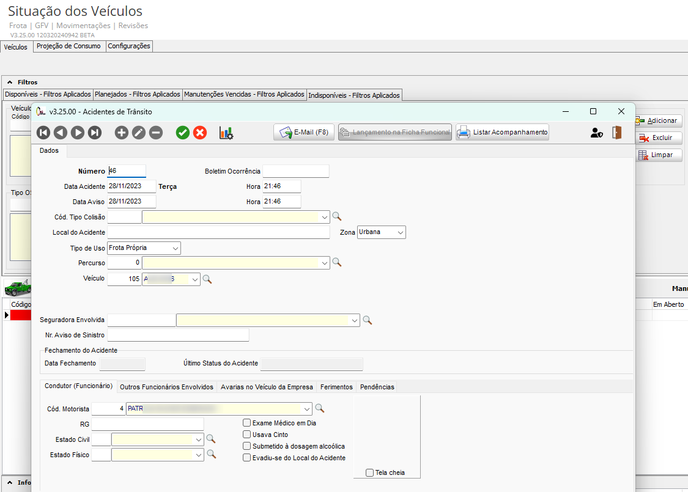The image size is (688, 492).
Task: Toggle Tela cheia checkbox
Action: coord(369,472)
